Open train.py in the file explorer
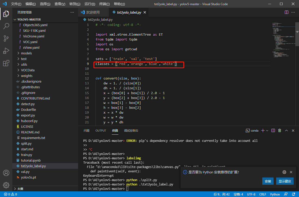This screenshot has height=197, width=299. tap(26, 155)
